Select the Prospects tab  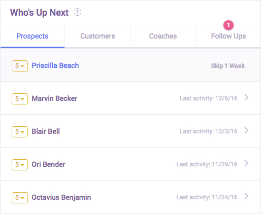tap(32, 36)
